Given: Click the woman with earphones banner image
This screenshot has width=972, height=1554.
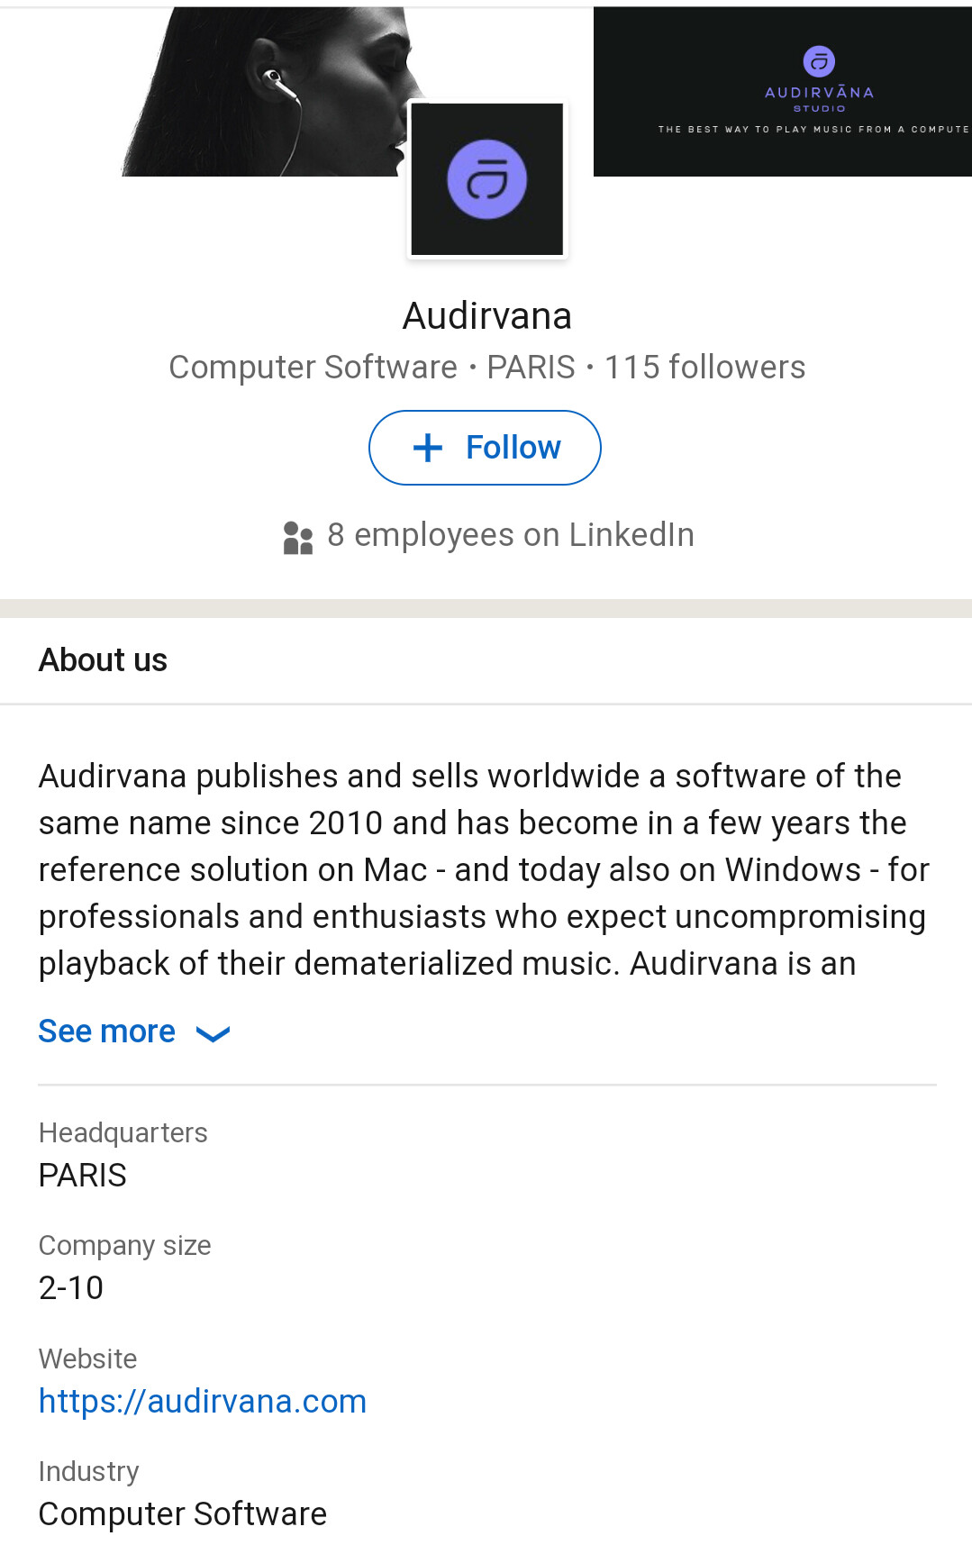Looking at the screenshot, I should pyautogui.click(x=270, y=92).
